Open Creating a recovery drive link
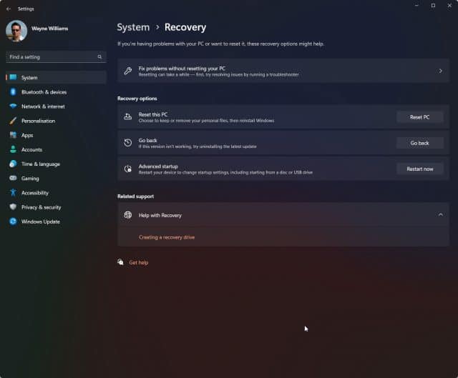 [x=167, y=237]
